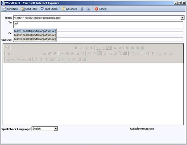Click into the To recipient field
The height and width of the screenshot is (145, 187).
pos(98,25)
